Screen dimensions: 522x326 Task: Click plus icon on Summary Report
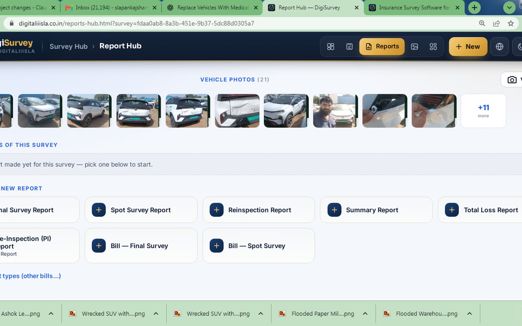(334, 210)
